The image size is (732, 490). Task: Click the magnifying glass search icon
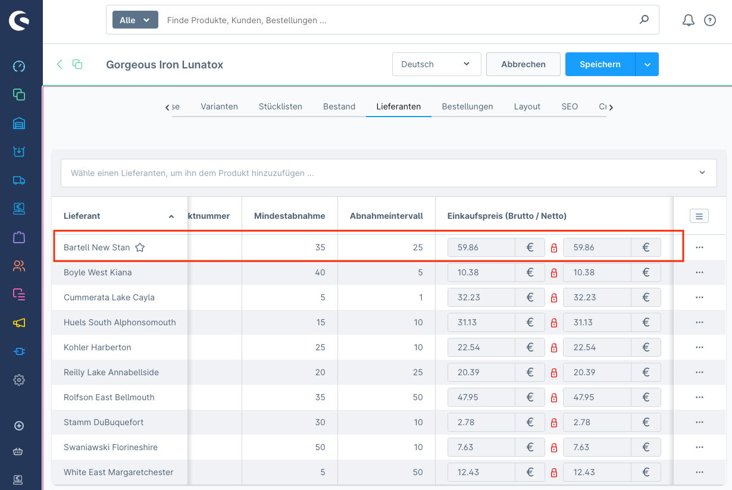pos(644,20)
